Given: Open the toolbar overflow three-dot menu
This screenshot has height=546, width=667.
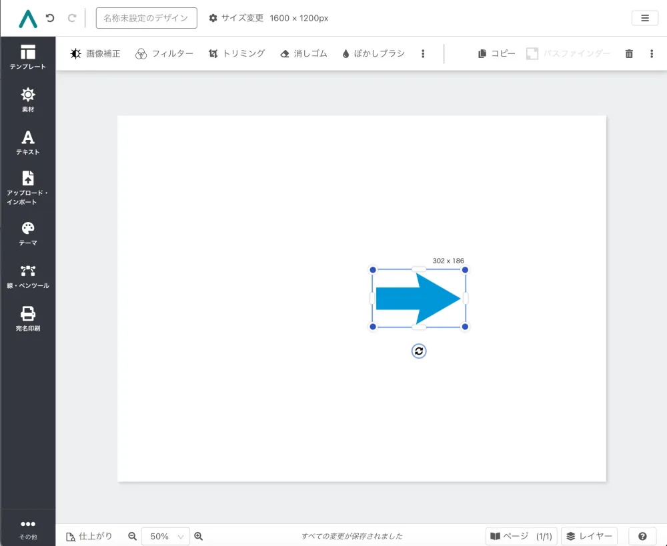Looking at the screenshot, I should click(423, 53).
